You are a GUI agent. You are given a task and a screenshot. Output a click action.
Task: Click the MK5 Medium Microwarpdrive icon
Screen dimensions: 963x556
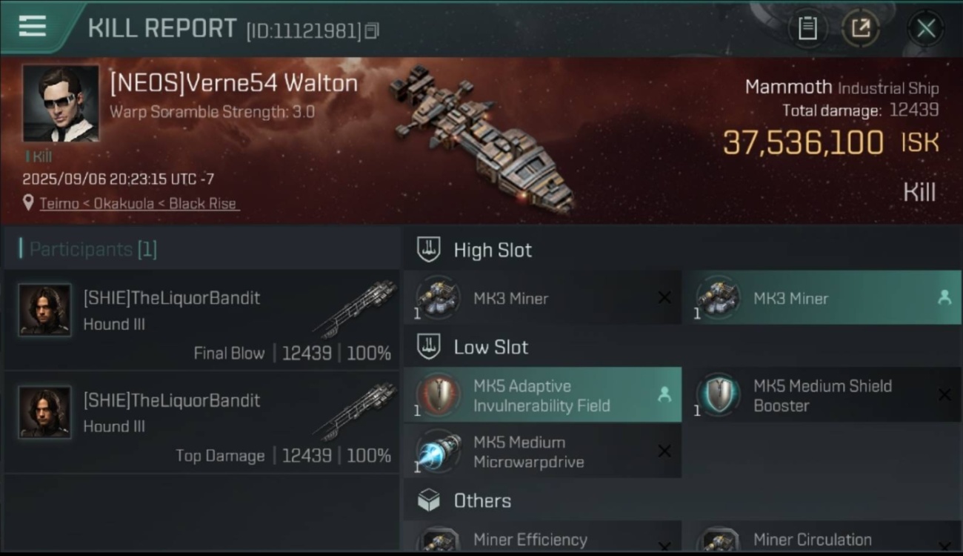tap(438, 451)
